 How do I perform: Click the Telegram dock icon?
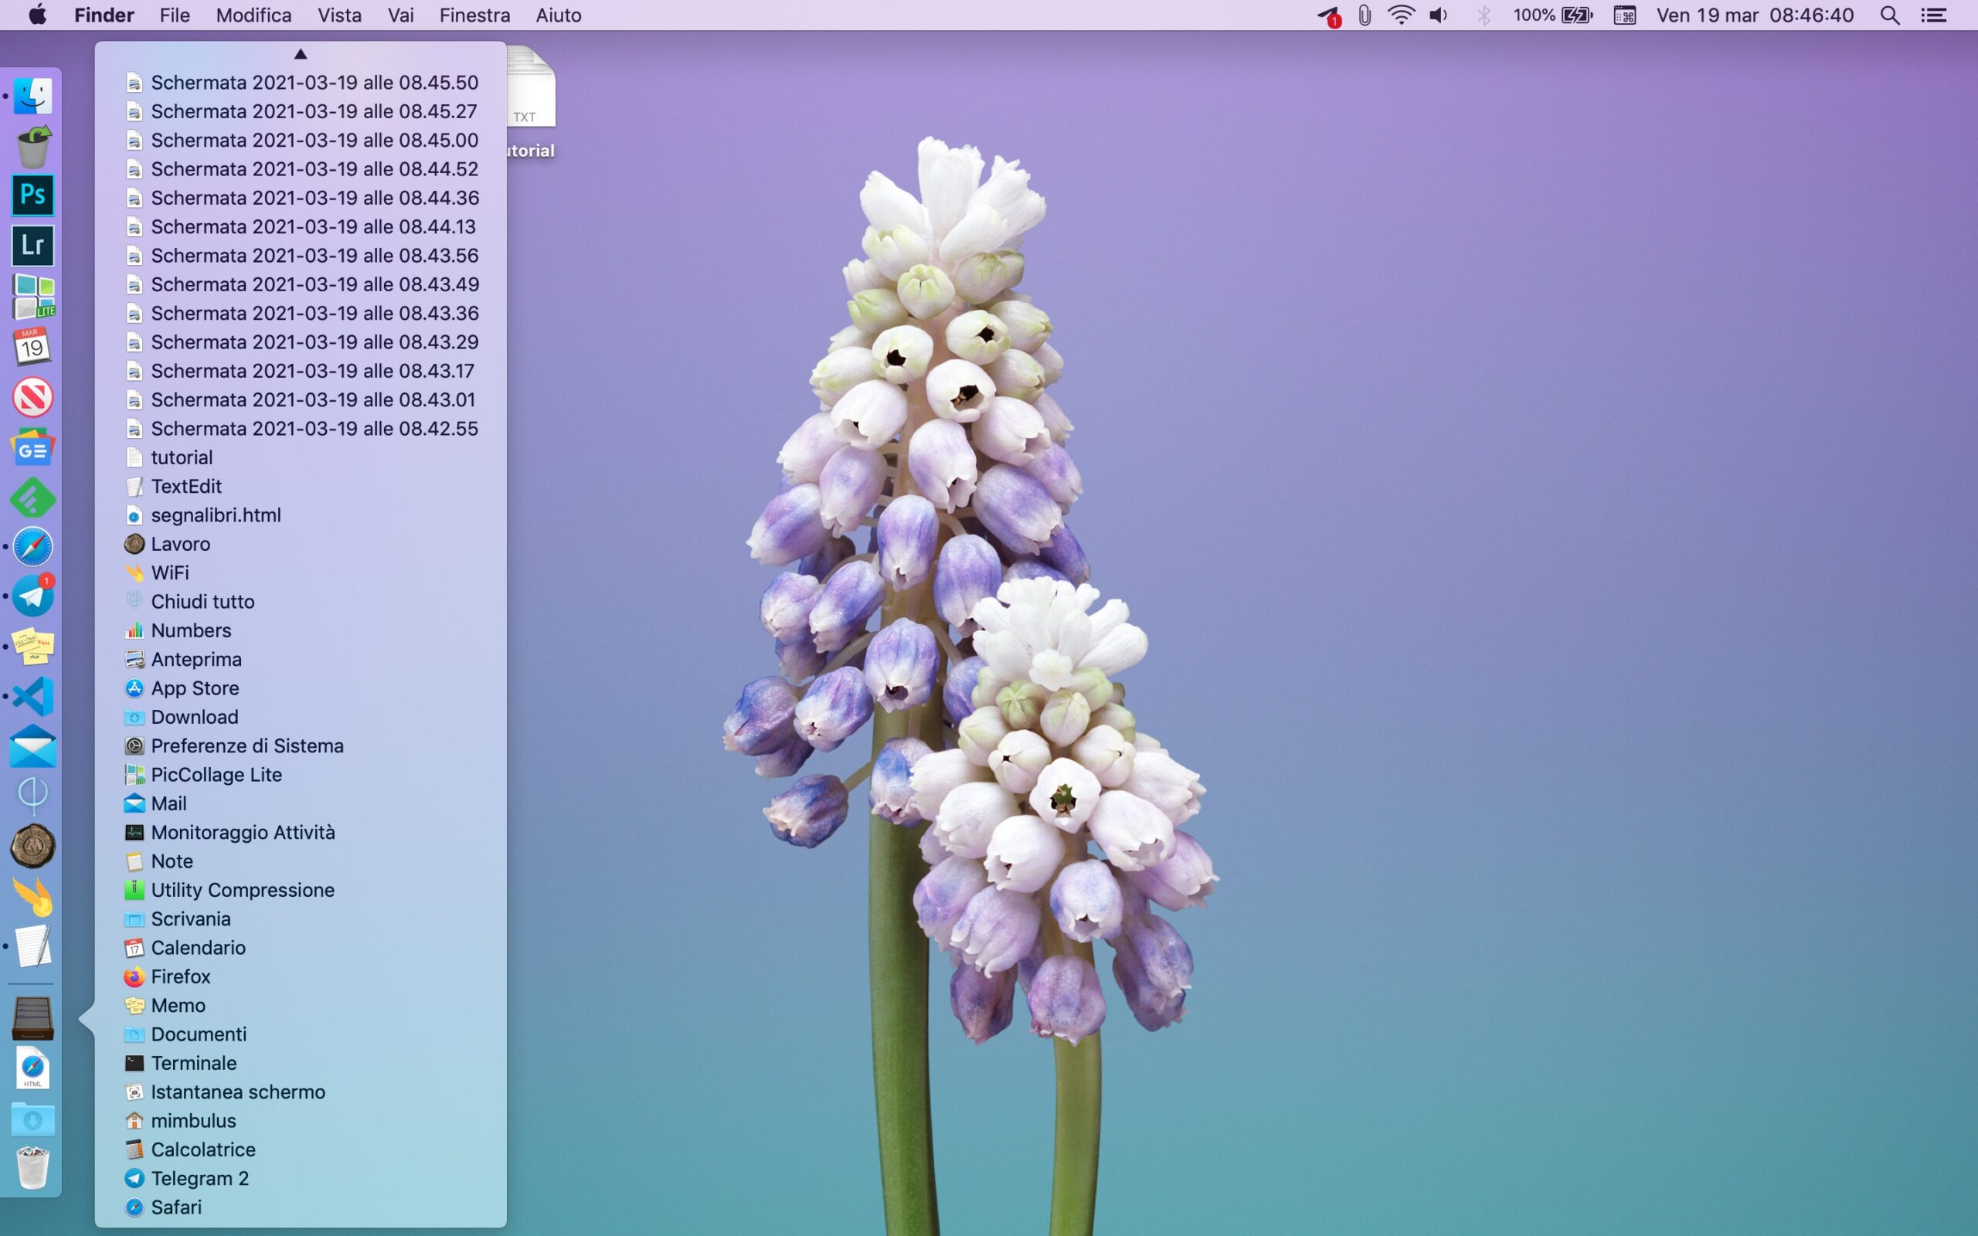pos(32,596)
